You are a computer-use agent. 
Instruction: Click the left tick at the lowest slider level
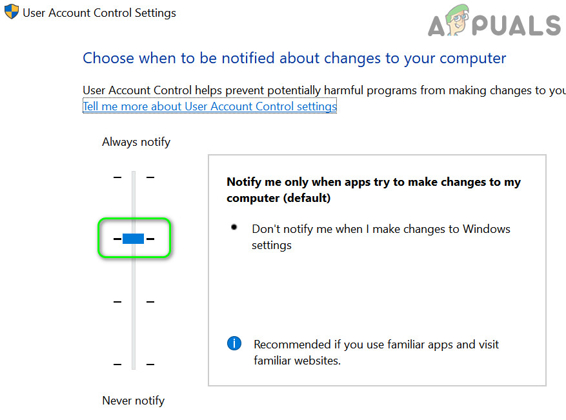pyautogui.click(x=117, y=364)
